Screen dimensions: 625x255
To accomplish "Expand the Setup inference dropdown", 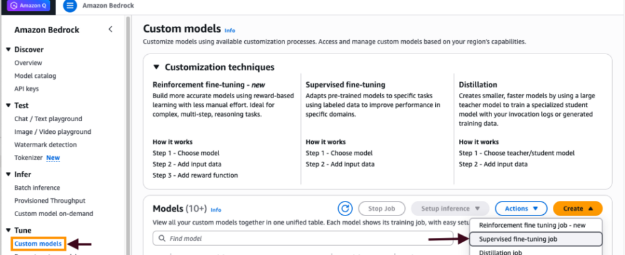I will tap(450, 208).
